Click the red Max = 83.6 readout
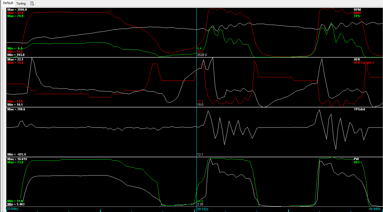 (15, 13)
